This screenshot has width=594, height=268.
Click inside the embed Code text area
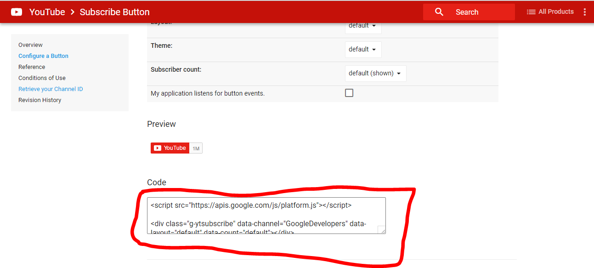click(x=266, y=216)
